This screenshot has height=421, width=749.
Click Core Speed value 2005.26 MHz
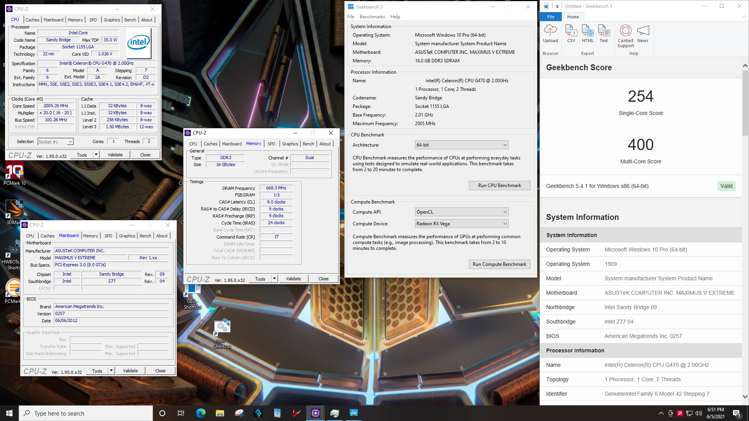coord(56,106)
